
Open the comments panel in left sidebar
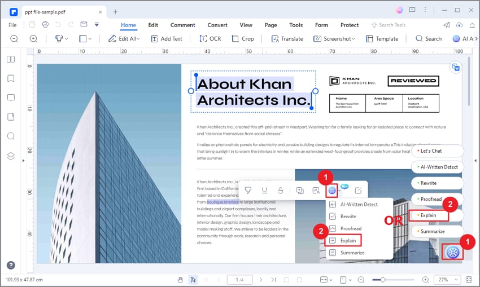coord(11,98)
